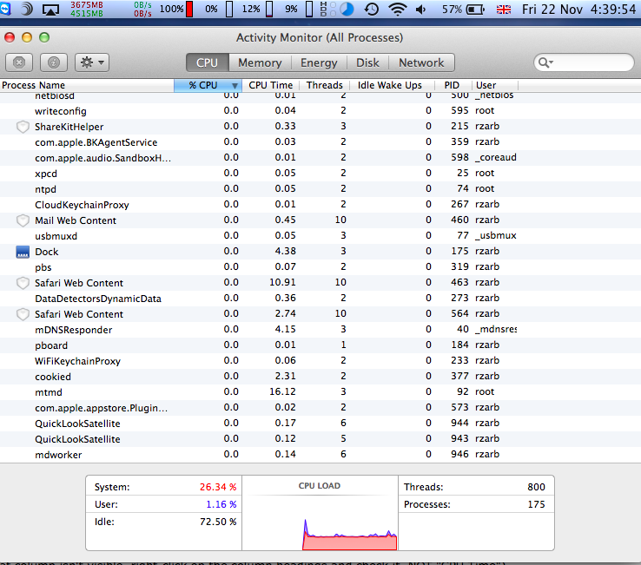Switch to the CPU tab
This screenshot has height=565, width=641.
(x=208, y=62)
